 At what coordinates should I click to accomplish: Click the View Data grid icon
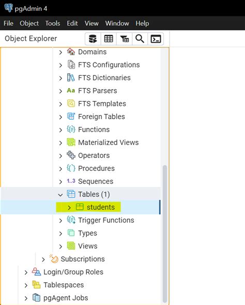coord(109,39)
